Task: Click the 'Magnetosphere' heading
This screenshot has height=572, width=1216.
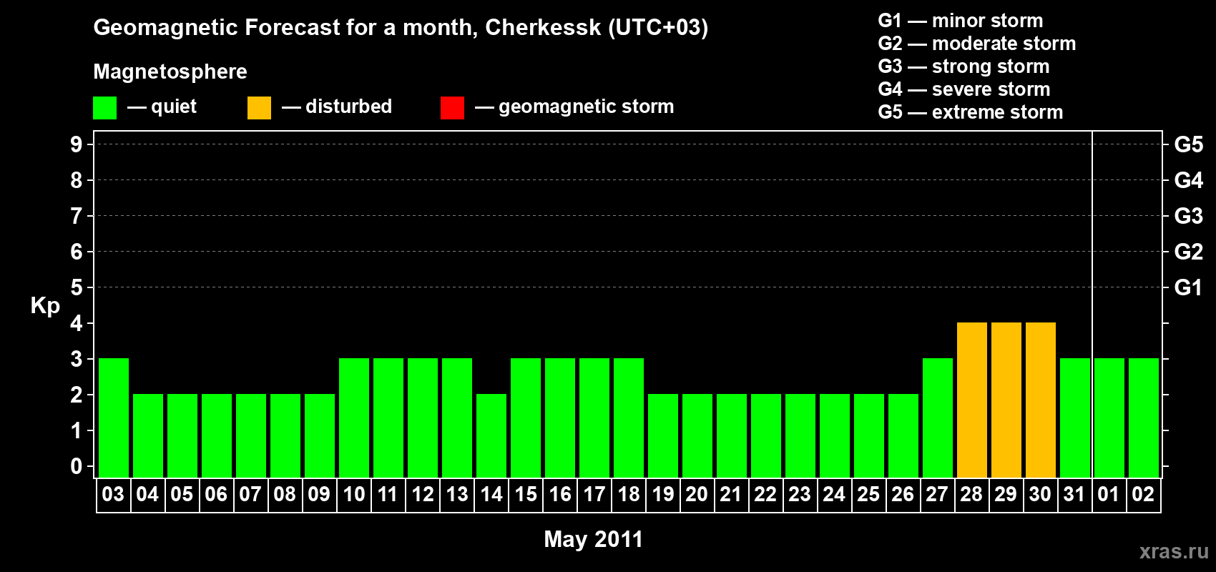Action: tap(170, 71)
